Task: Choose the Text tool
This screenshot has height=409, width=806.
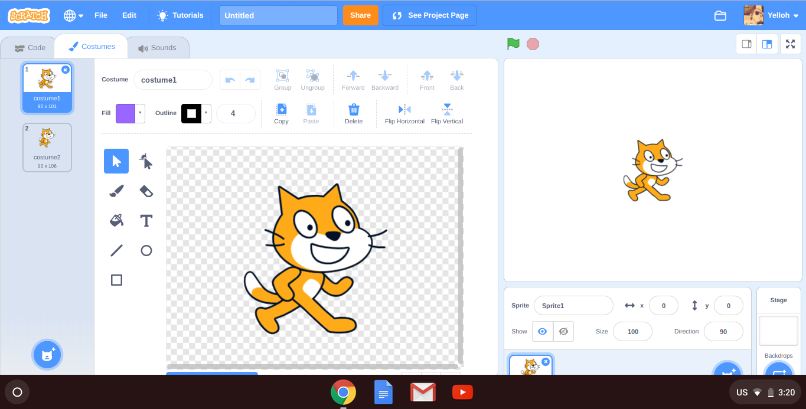Action: [146, 221]
